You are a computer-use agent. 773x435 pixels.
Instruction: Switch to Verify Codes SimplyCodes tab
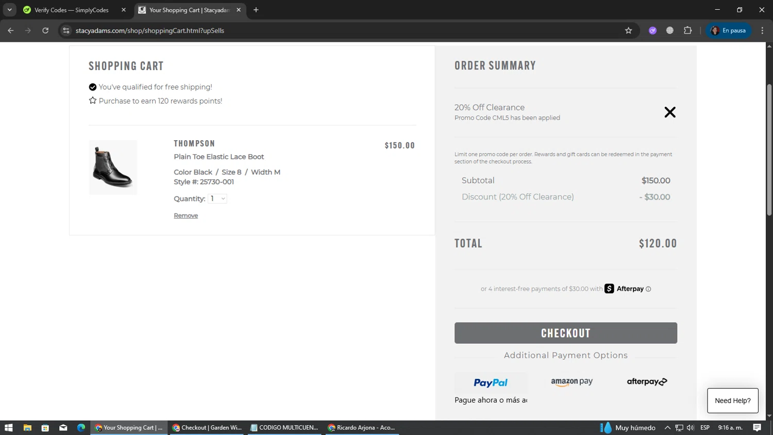[72, 10]
